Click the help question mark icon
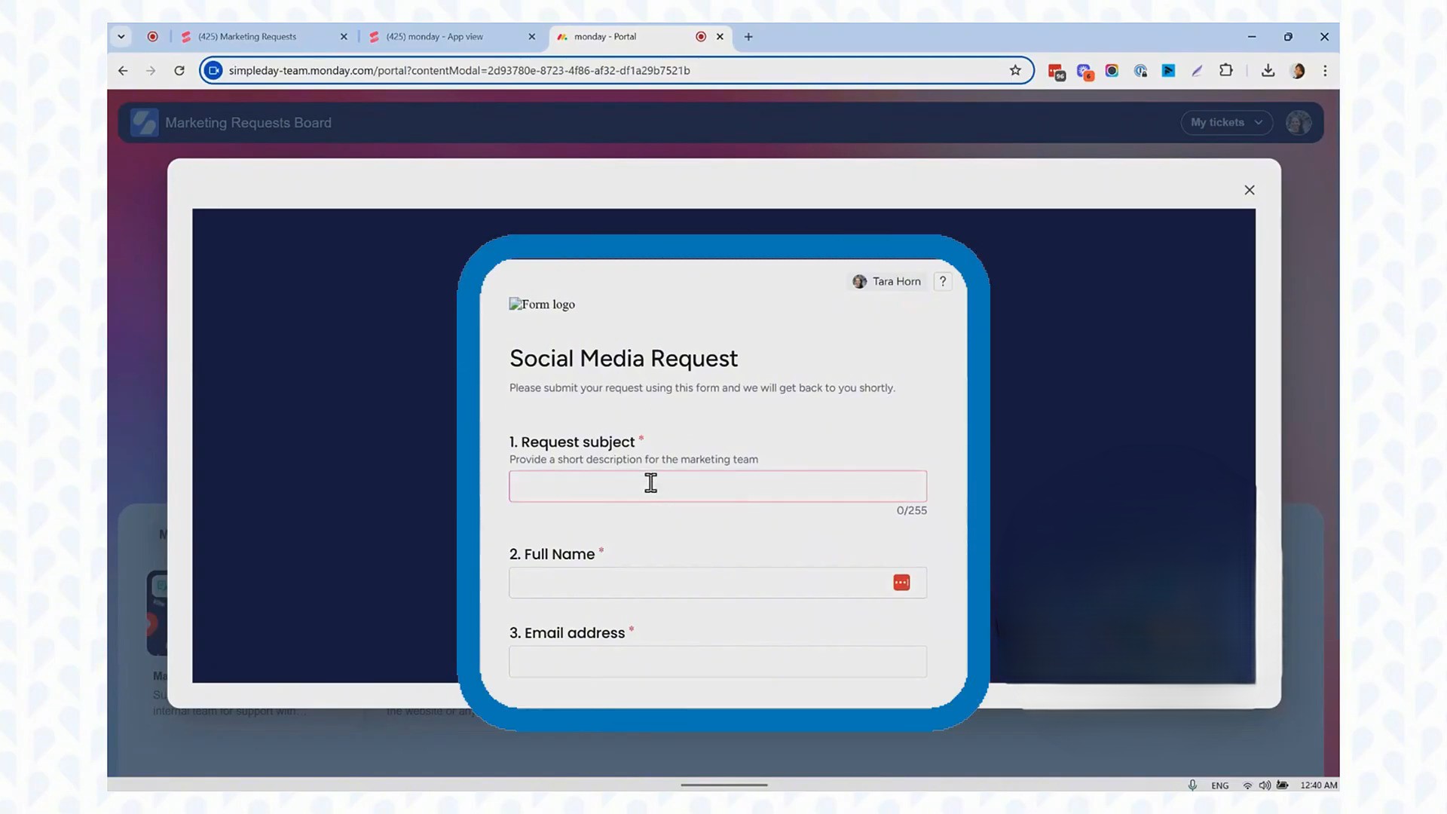 point(942,281)
